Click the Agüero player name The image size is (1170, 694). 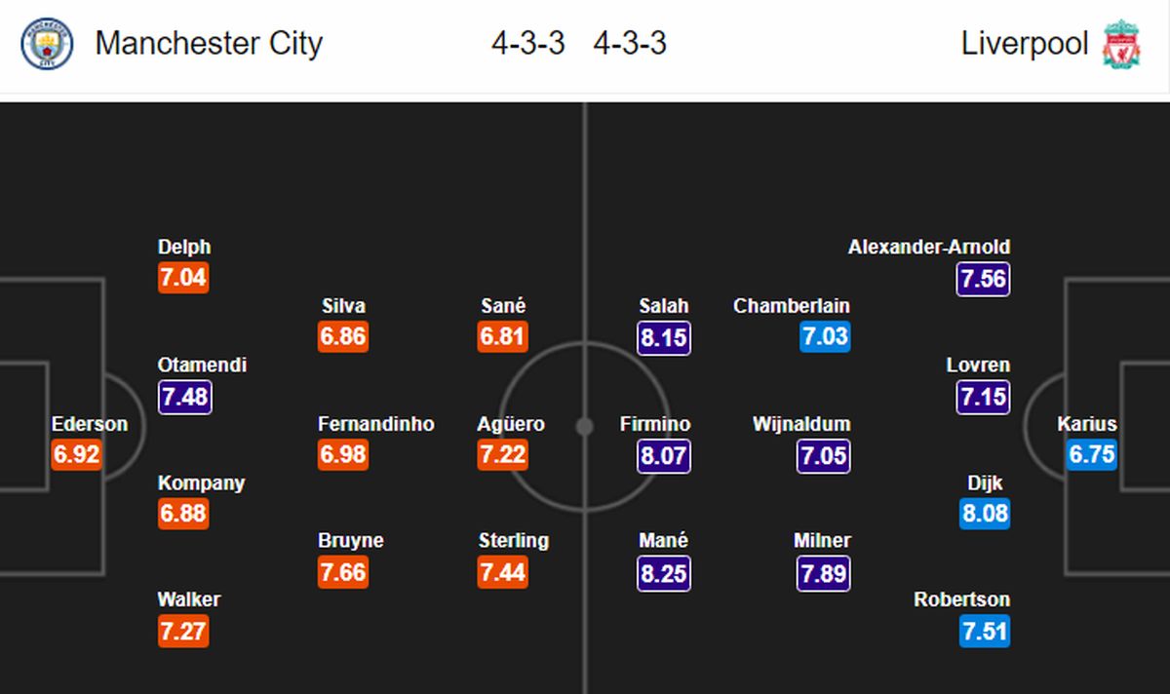[x=511, y=424]
